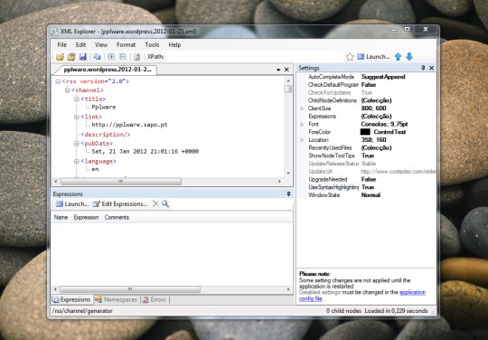Click the Expression column header
The image size is (488, 340).
tap(86, 217)
